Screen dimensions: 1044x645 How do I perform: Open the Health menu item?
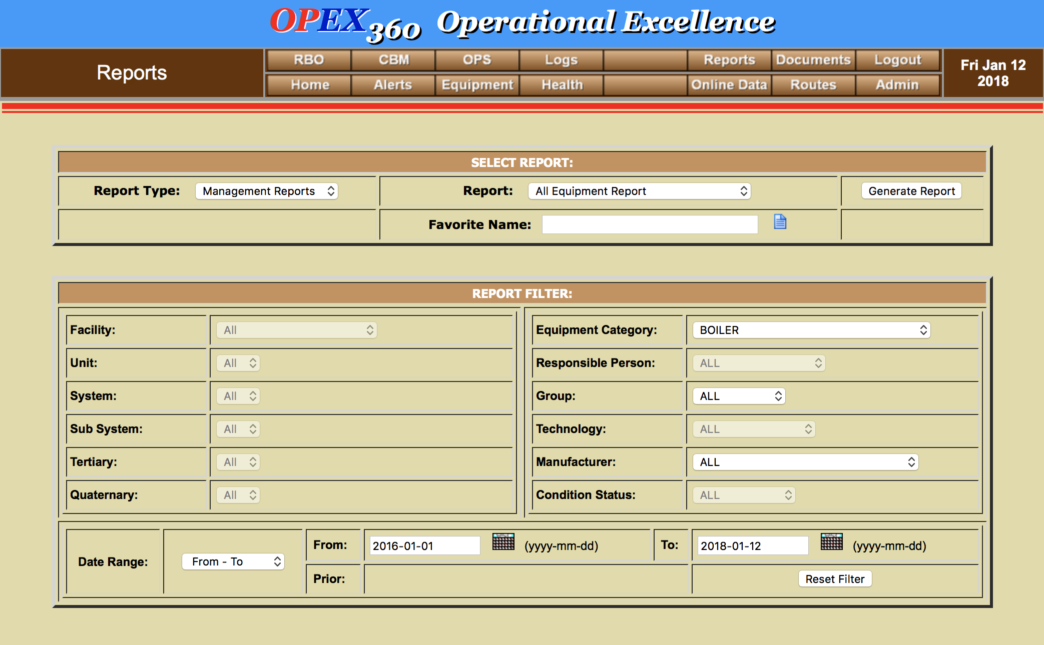click(x=561, y=85)
